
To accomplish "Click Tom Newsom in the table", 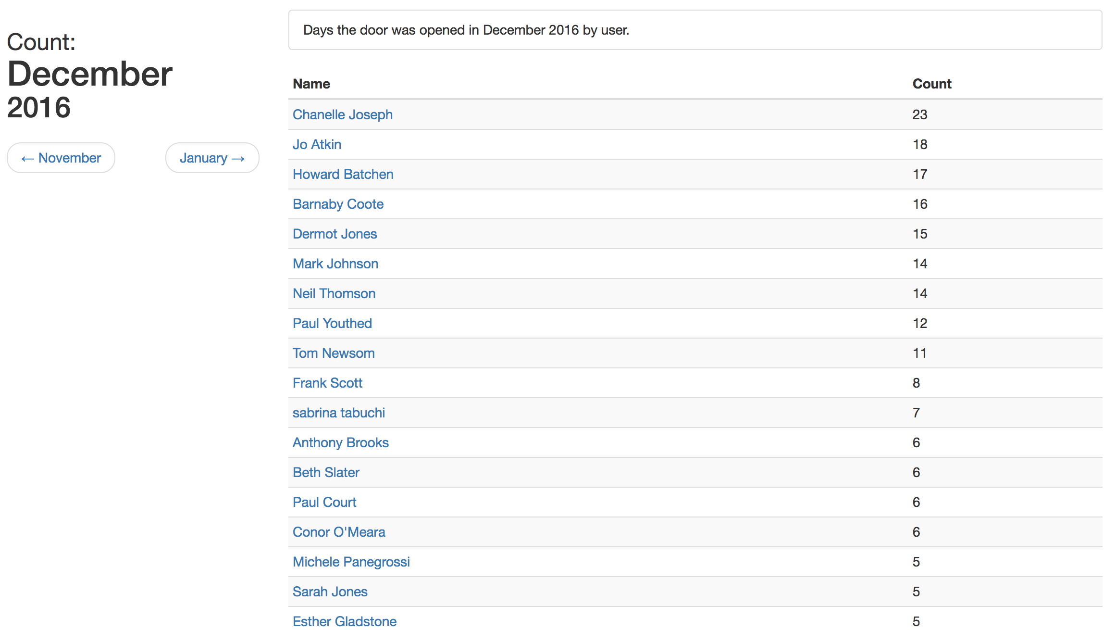I will 334,353.
